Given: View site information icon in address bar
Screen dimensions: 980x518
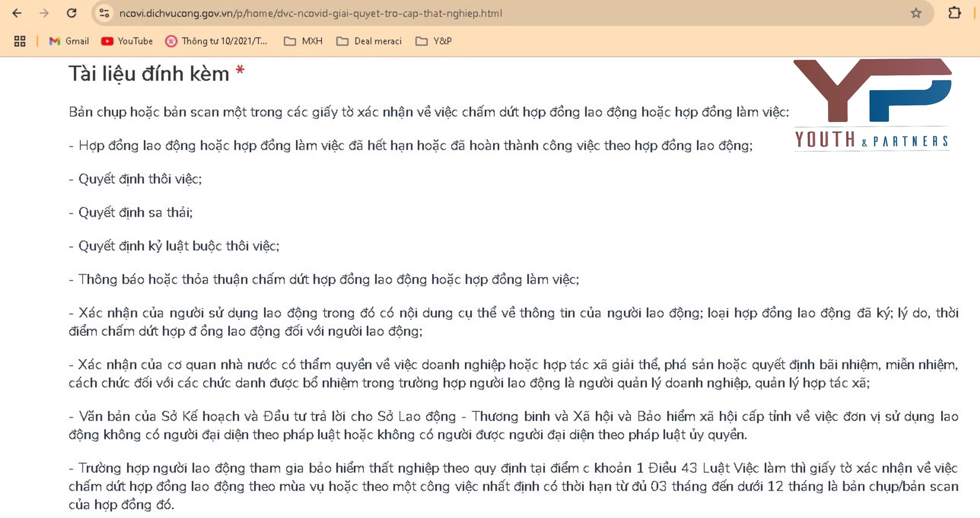Looking at the screenshot, I should click(104, 13).
